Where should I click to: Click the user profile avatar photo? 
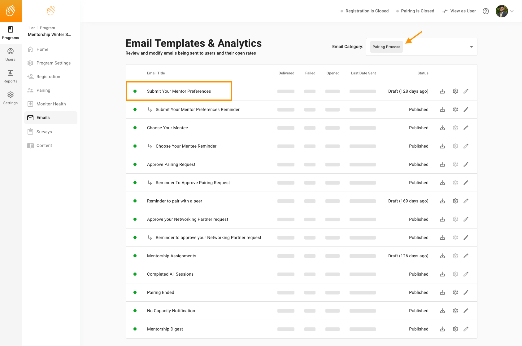click(x=502, y=11)
